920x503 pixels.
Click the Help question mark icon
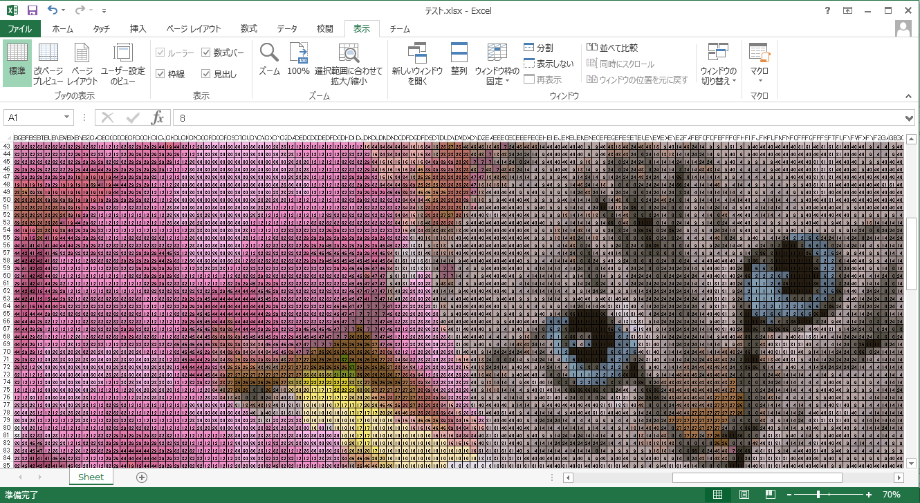click(828, 10)
